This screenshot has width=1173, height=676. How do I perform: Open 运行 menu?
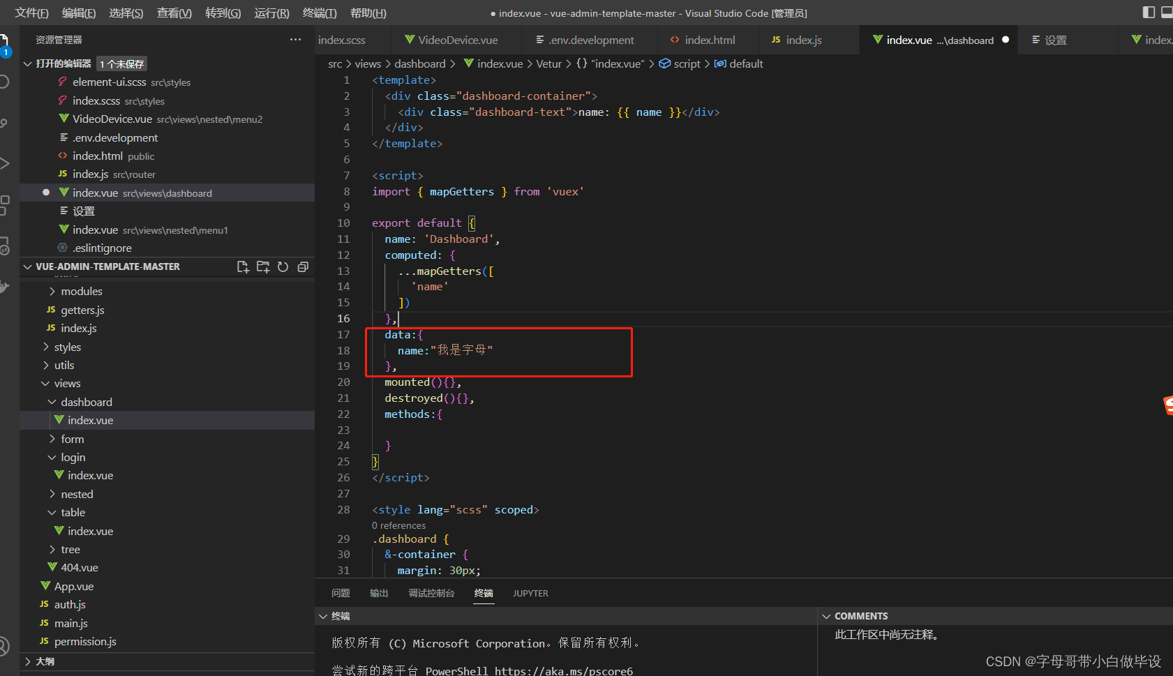click(272, 13)
